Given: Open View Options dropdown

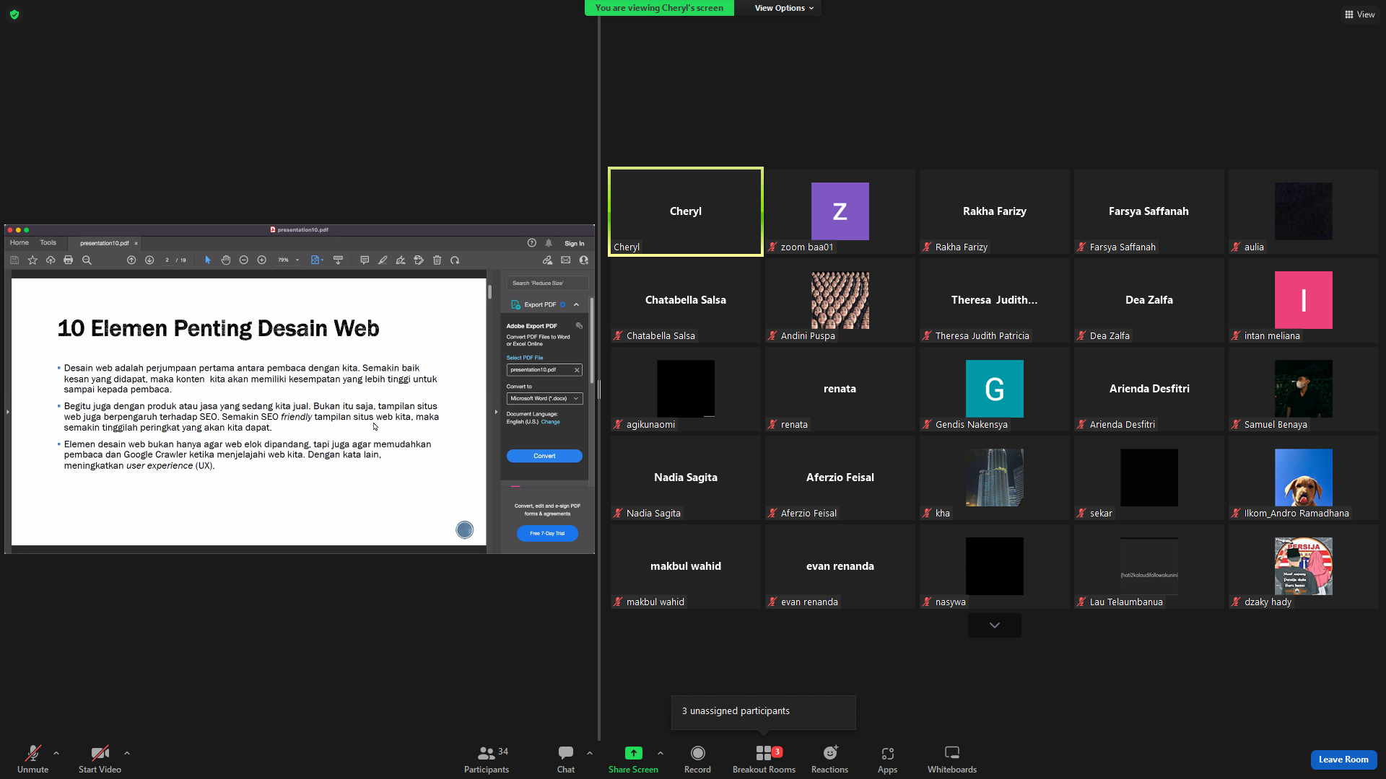Looking at the screenshot, I should [x=784, y=8].
